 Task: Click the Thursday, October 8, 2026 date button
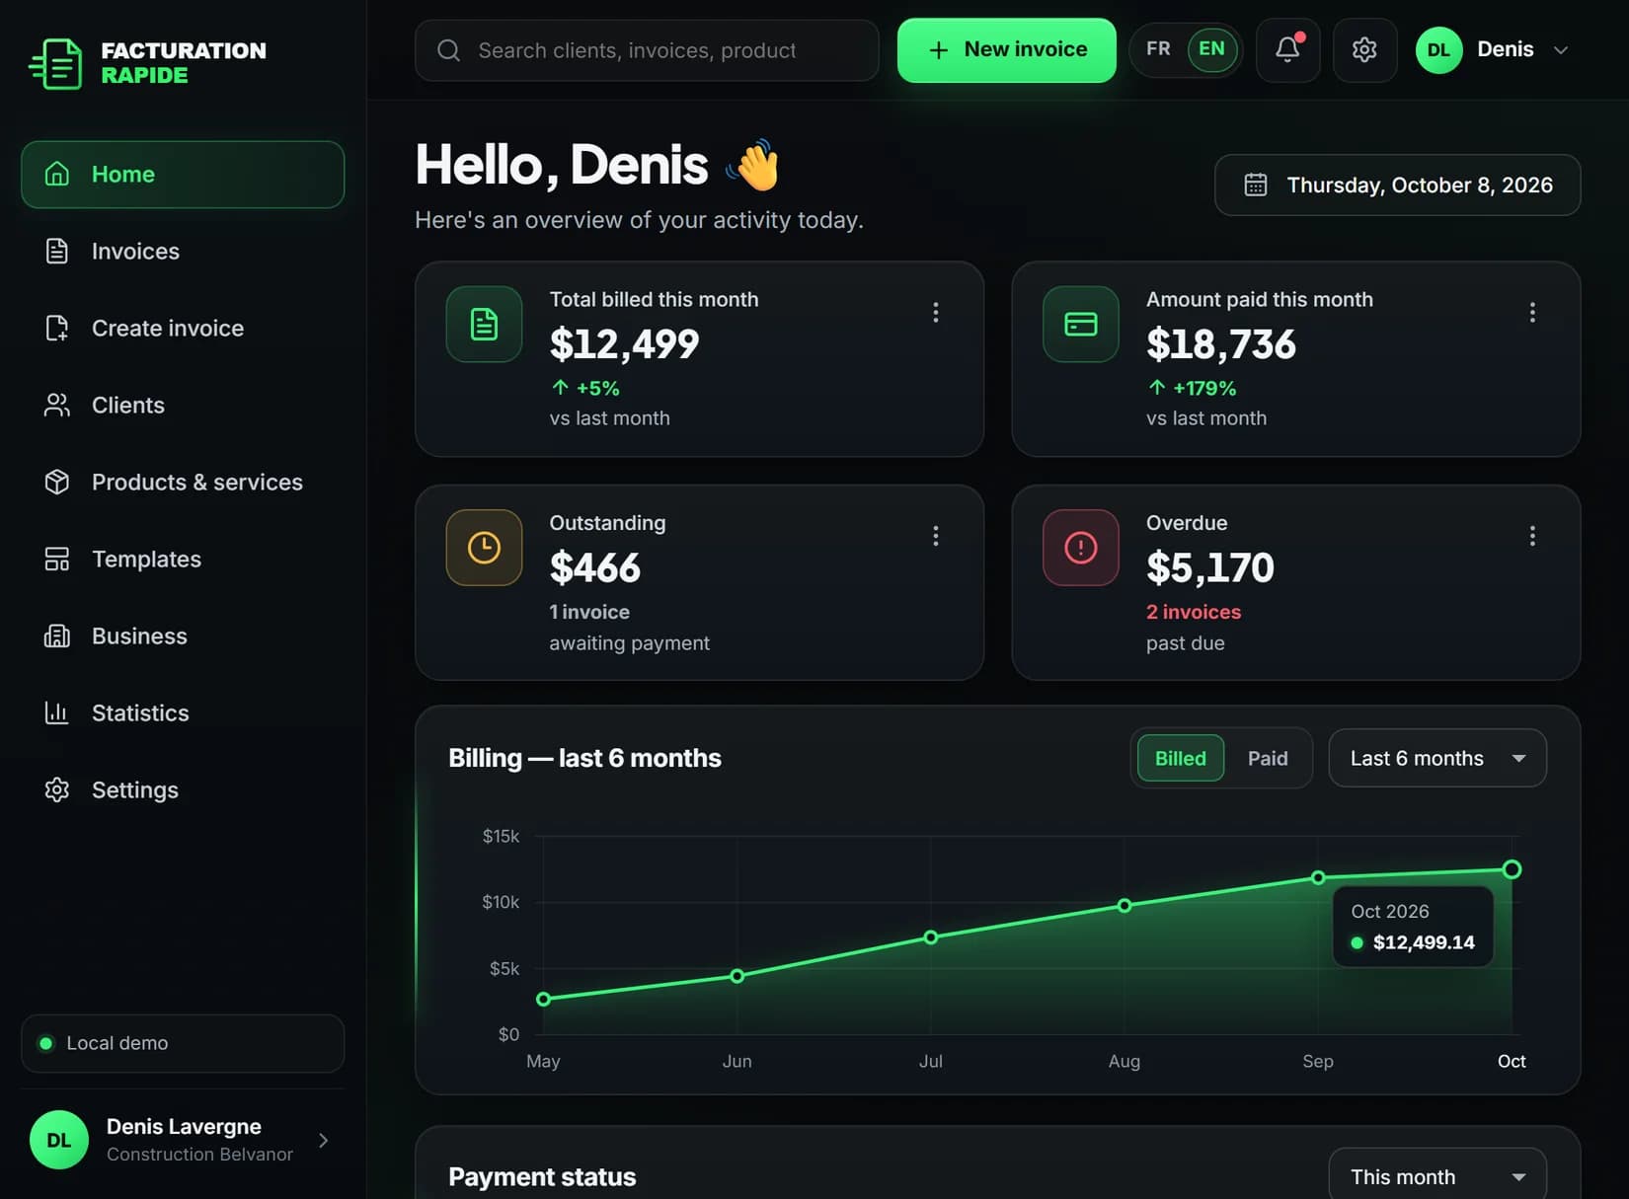[x=1397, y=185]
